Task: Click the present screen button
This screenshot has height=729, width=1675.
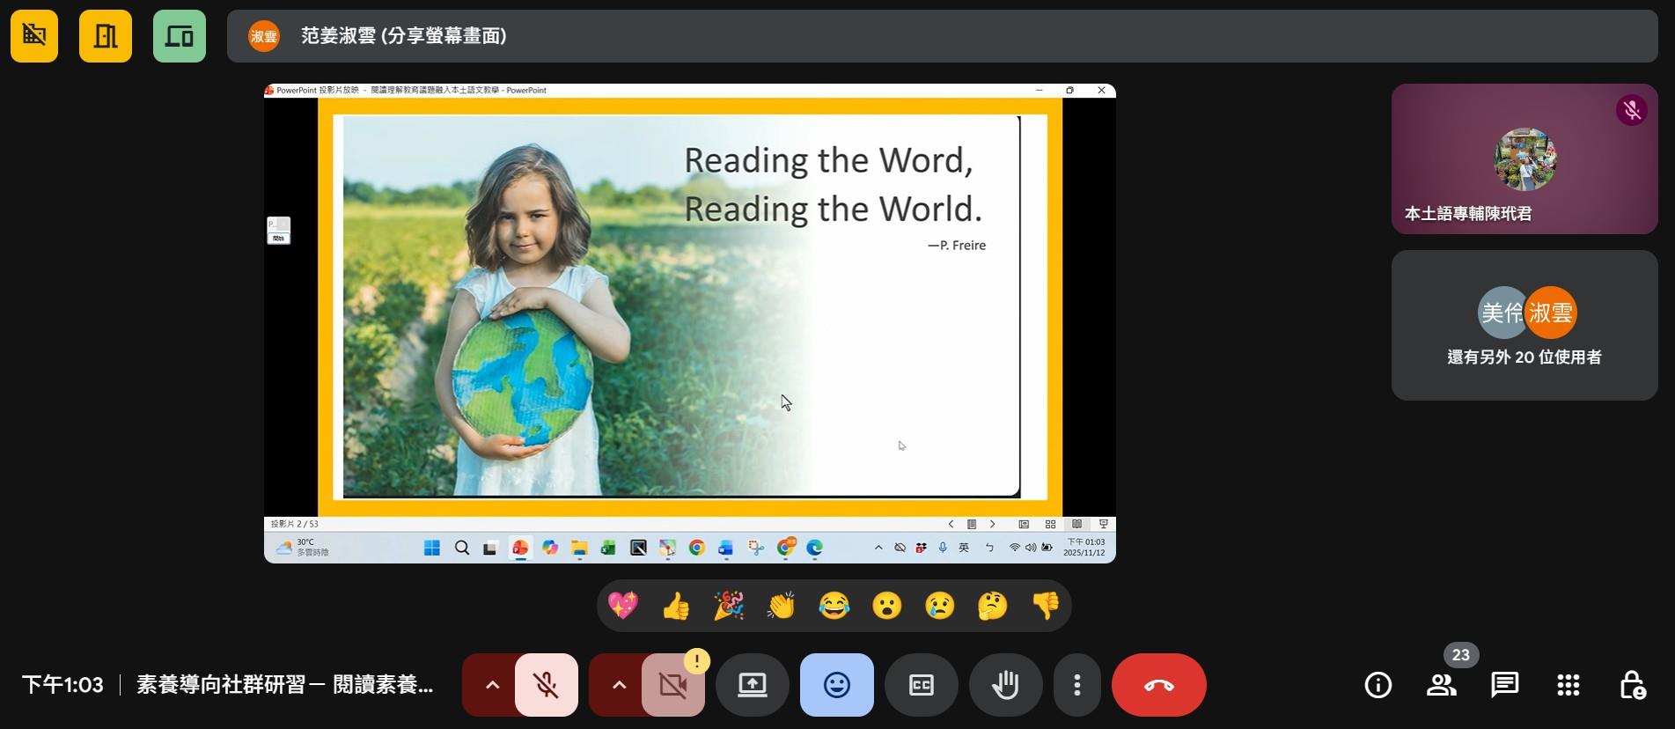Action: pyautogui.click(x=752, y=685)
